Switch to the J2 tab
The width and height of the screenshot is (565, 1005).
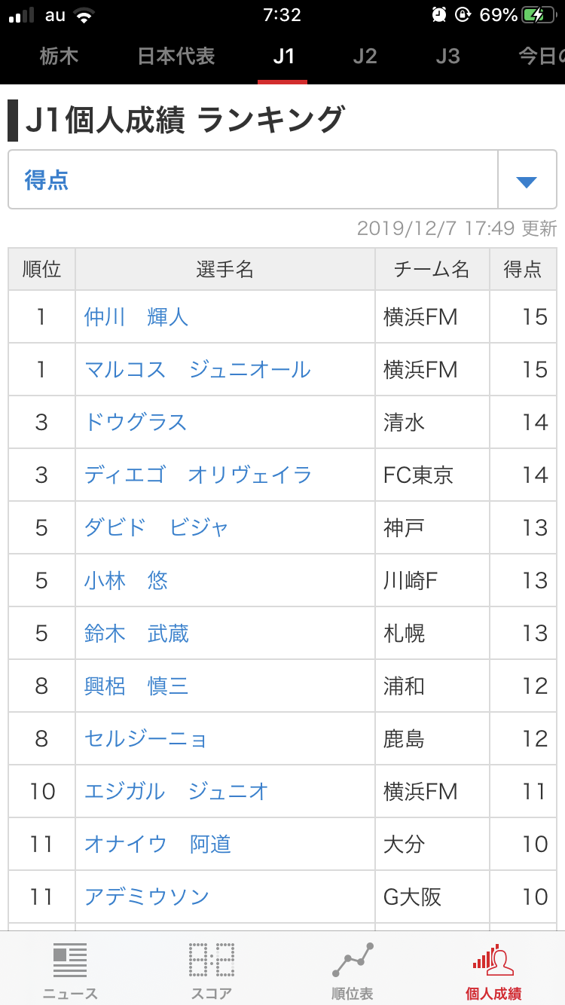(365, 57)
